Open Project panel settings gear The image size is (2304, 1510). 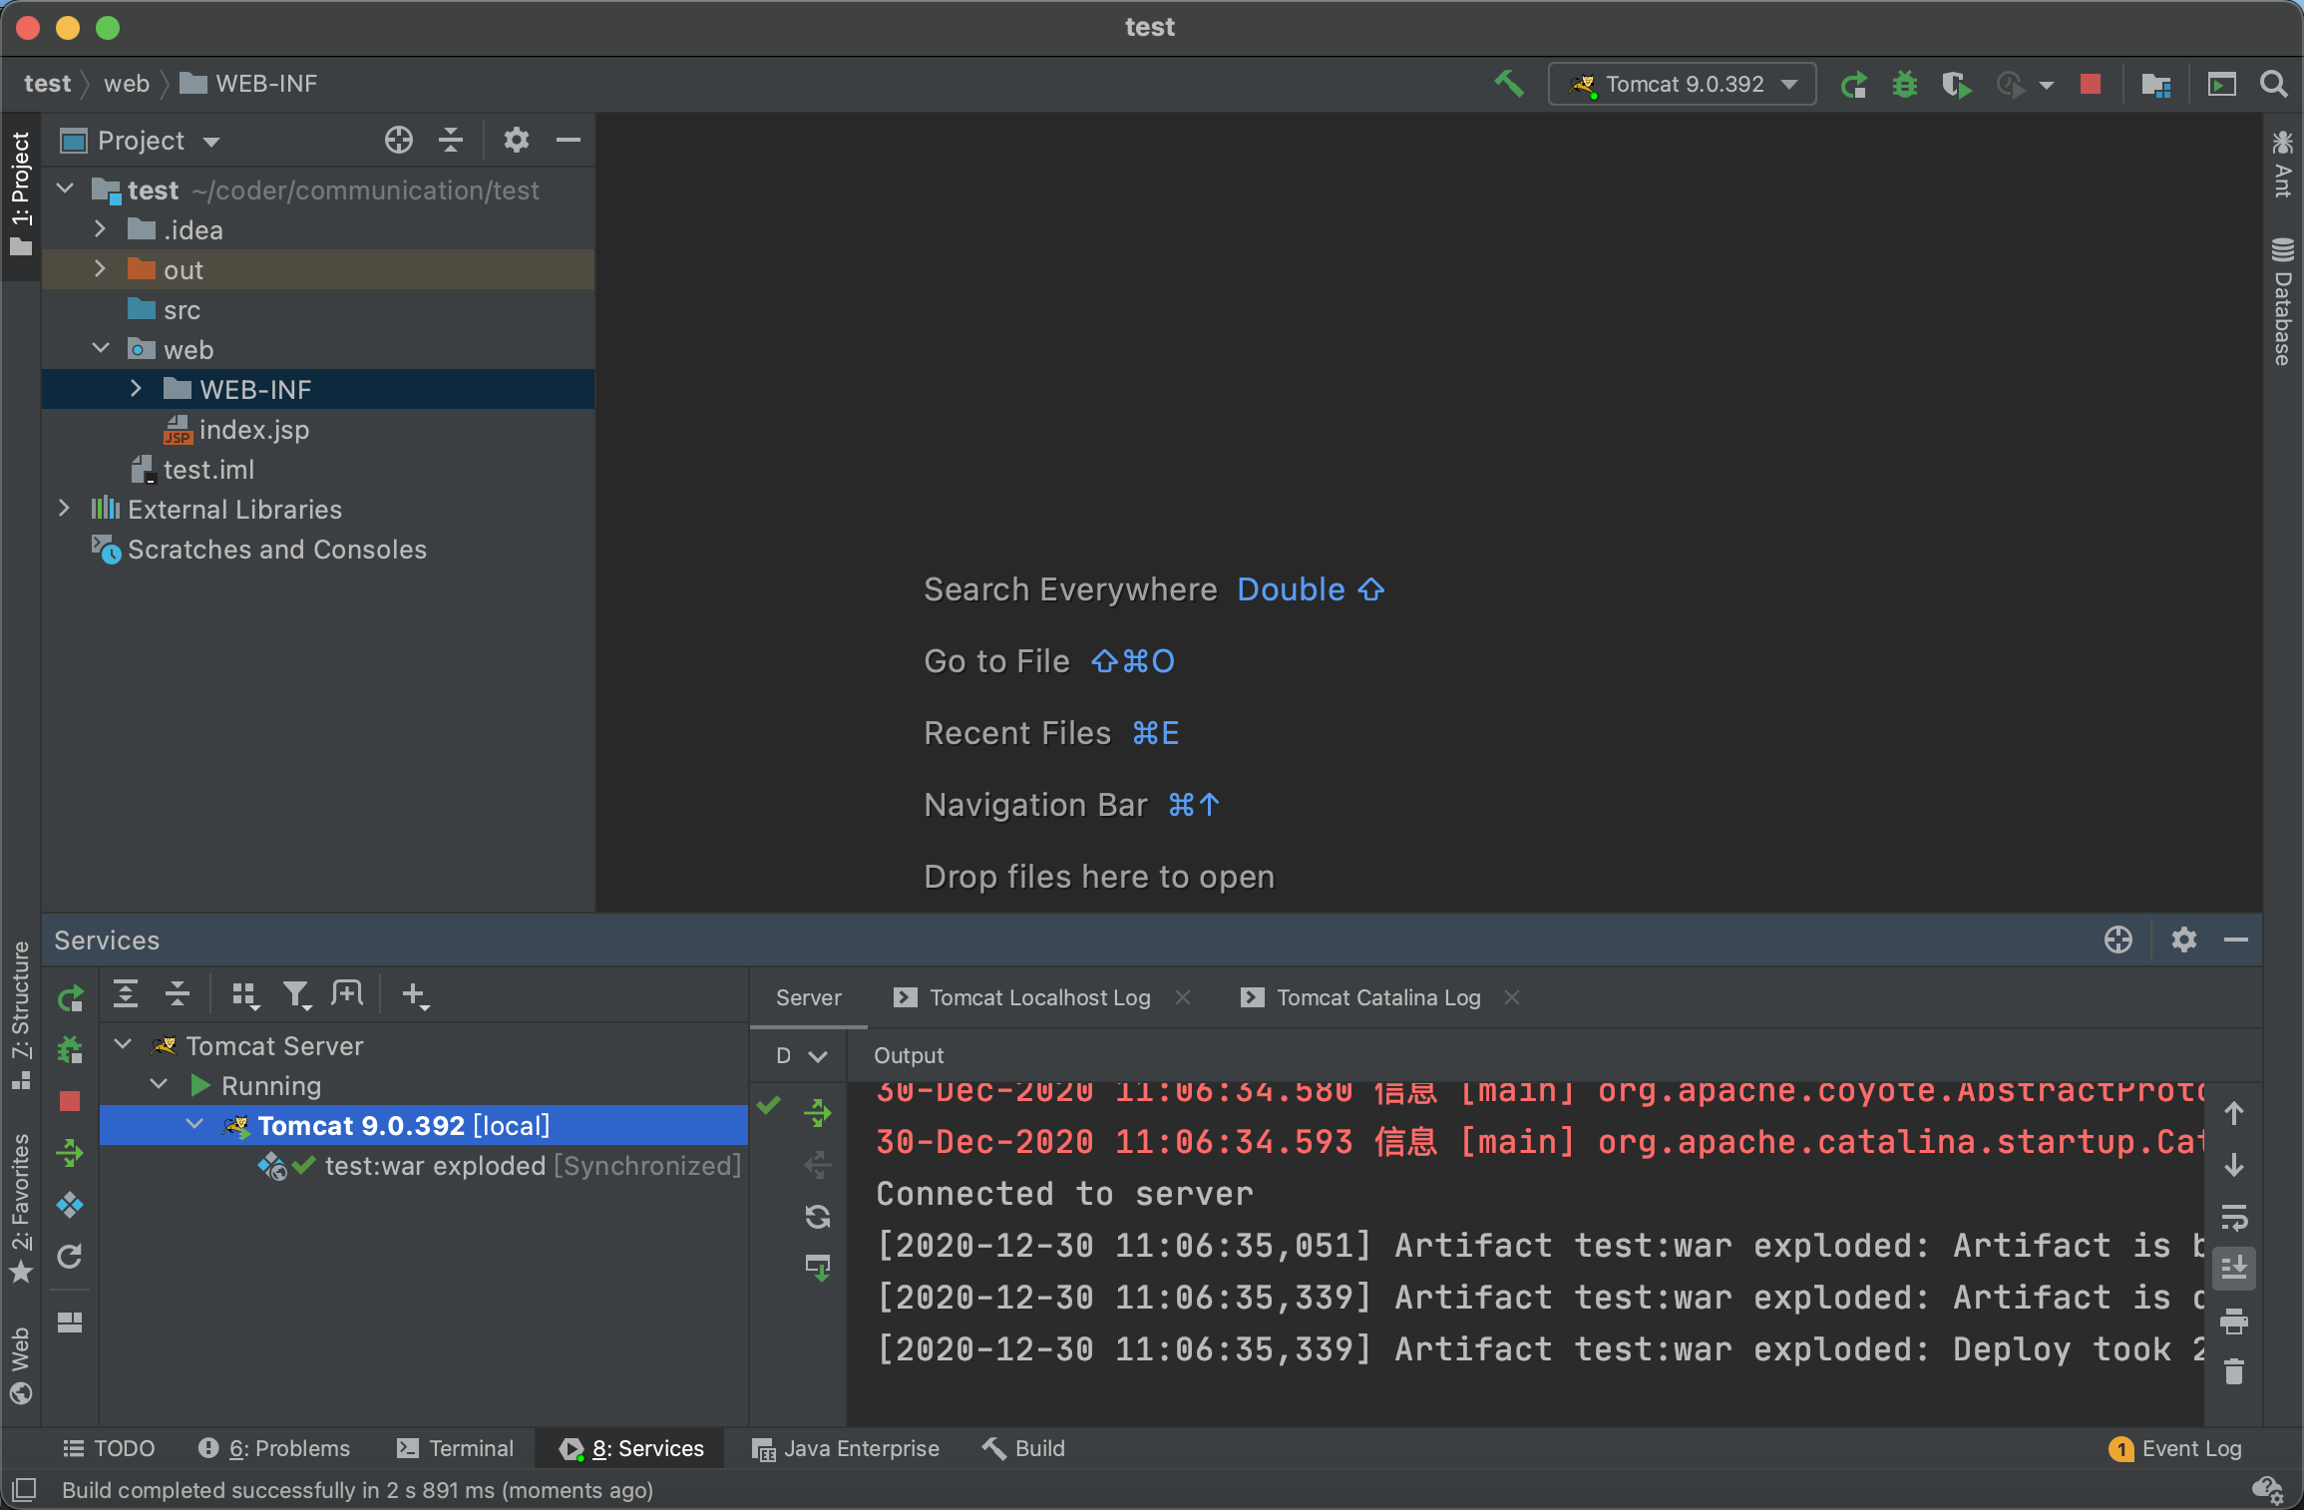pos(516,141)
